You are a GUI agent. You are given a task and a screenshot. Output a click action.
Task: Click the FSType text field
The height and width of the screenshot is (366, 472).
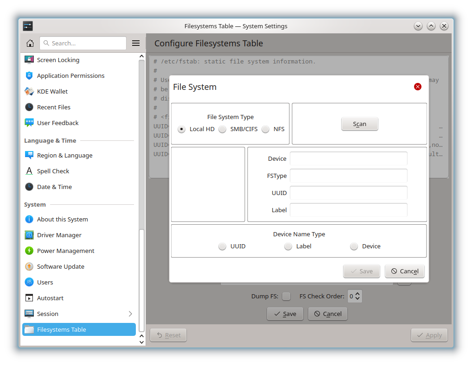349,176
